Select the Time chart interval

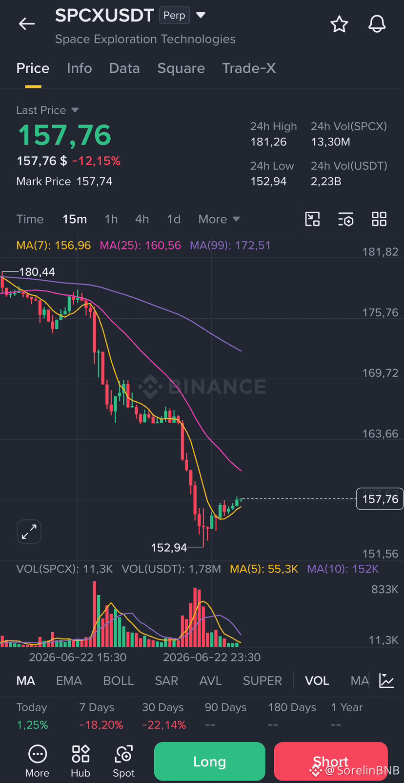coord(30,219)
